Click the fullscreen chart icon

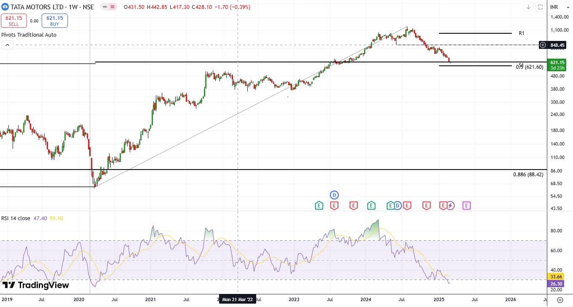click(x=540, y=7)
